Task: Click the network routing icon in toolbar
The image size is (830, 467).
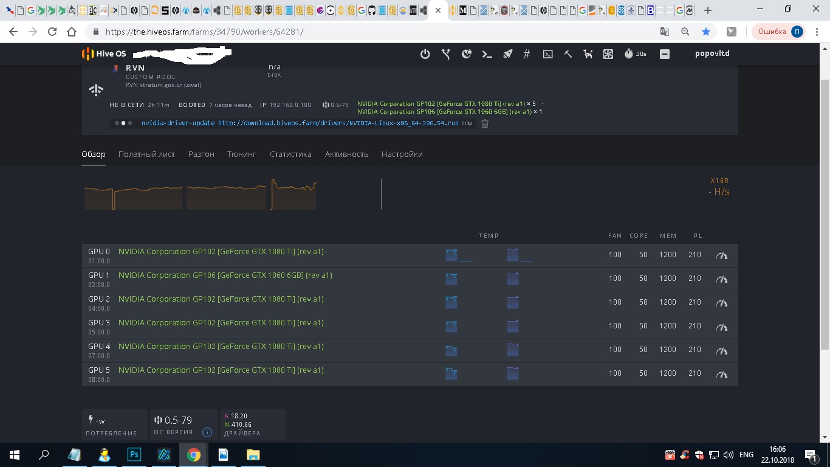Action: [446, 54]
